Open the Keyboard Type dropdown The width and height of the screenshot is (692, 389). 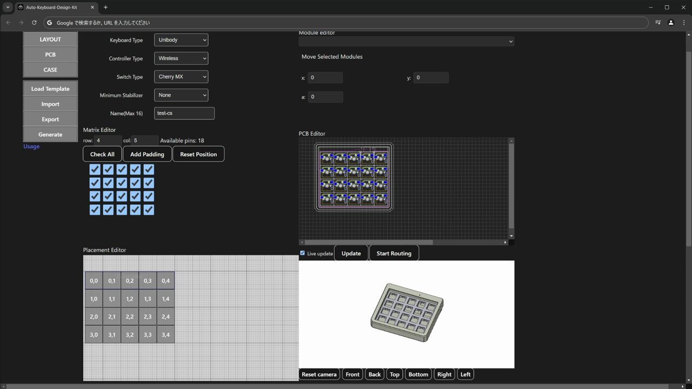181,40
